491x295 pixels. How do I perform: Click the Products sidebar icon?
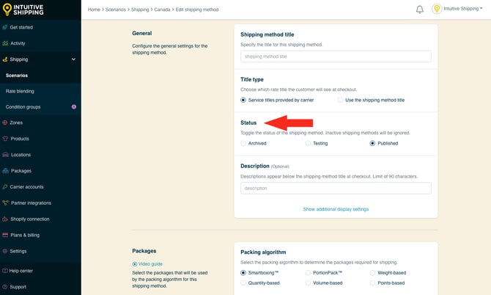5,139
